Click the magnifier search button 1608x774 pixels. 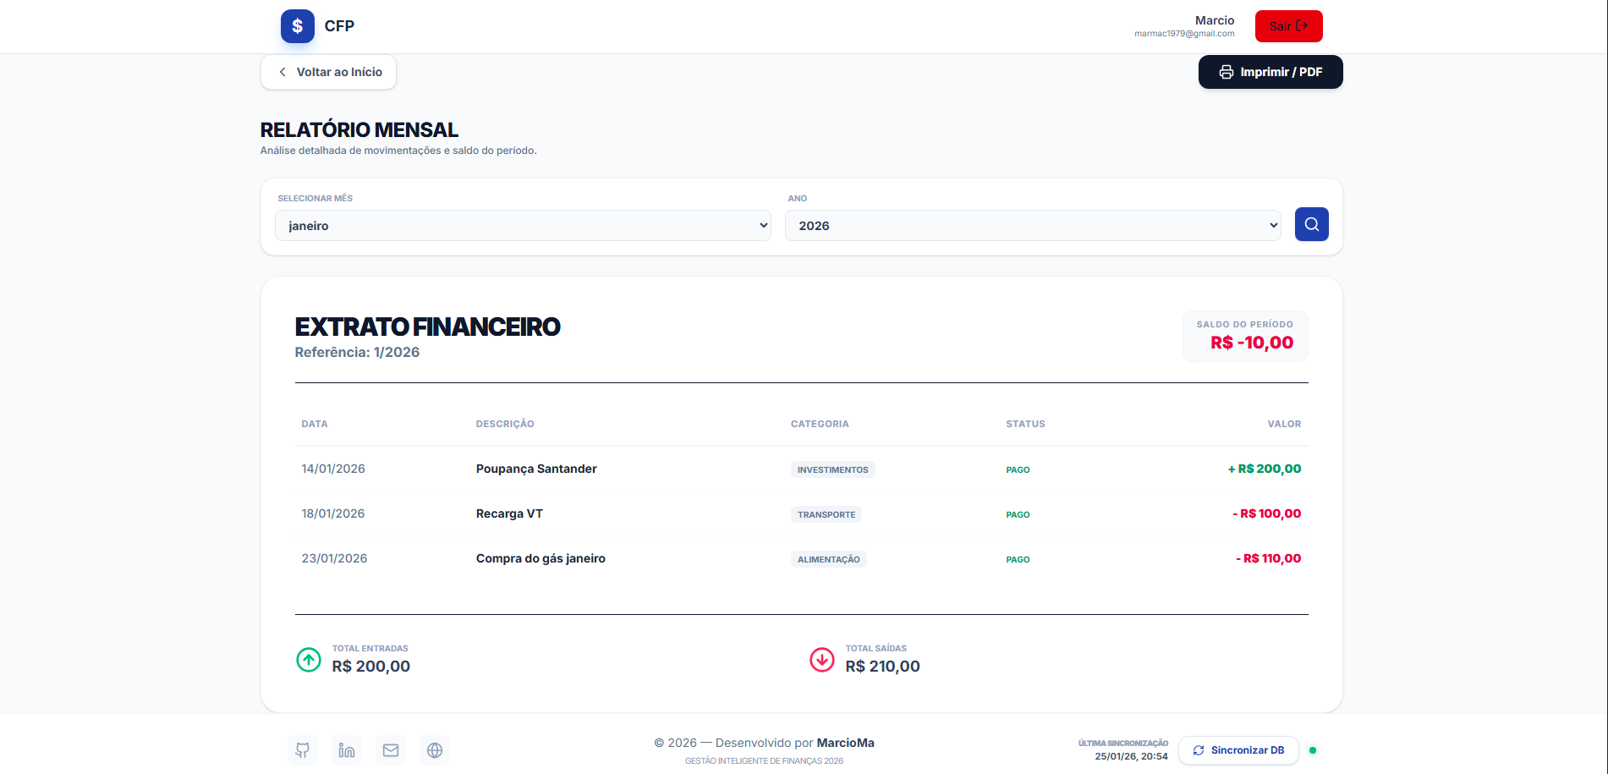pyautogui.click(x=1311, y=224)
